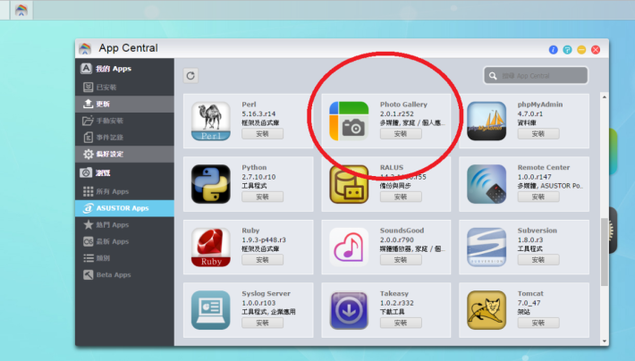Open 最新 Apps (newest) in sidebar
635x361 pixels.
(x=124, y=241)
